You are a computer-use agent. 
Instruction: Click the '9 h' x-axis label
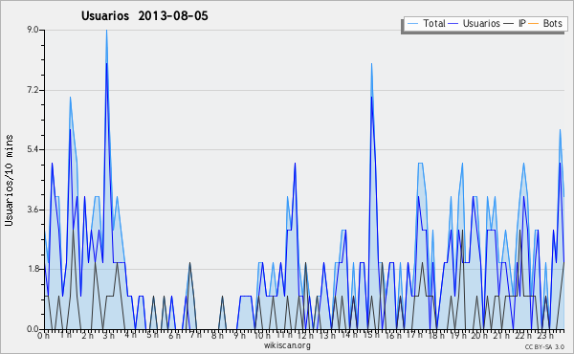click(239, 336)
